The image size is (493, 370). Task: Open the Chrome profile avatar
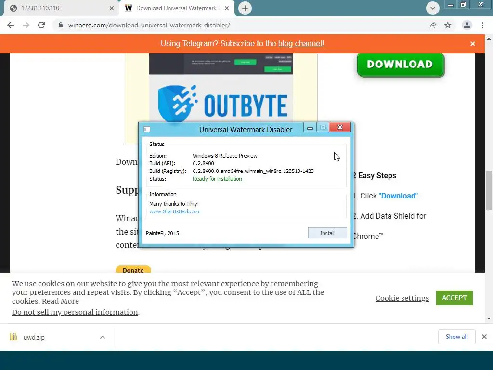pos(467,25)
